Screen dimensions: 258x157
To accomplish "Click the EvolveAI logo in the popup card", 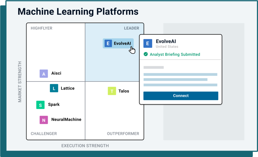I will point(148,43).
